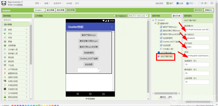Open the three-dot menu in OneNet物联 title bar
Screen dimensions: 218x106
112,27
